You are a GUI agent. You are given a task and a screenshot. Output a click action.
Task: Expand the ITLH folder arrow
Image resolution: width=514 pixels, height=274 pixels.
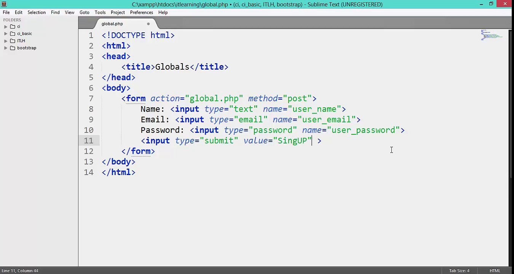click(x=6, y=41)
